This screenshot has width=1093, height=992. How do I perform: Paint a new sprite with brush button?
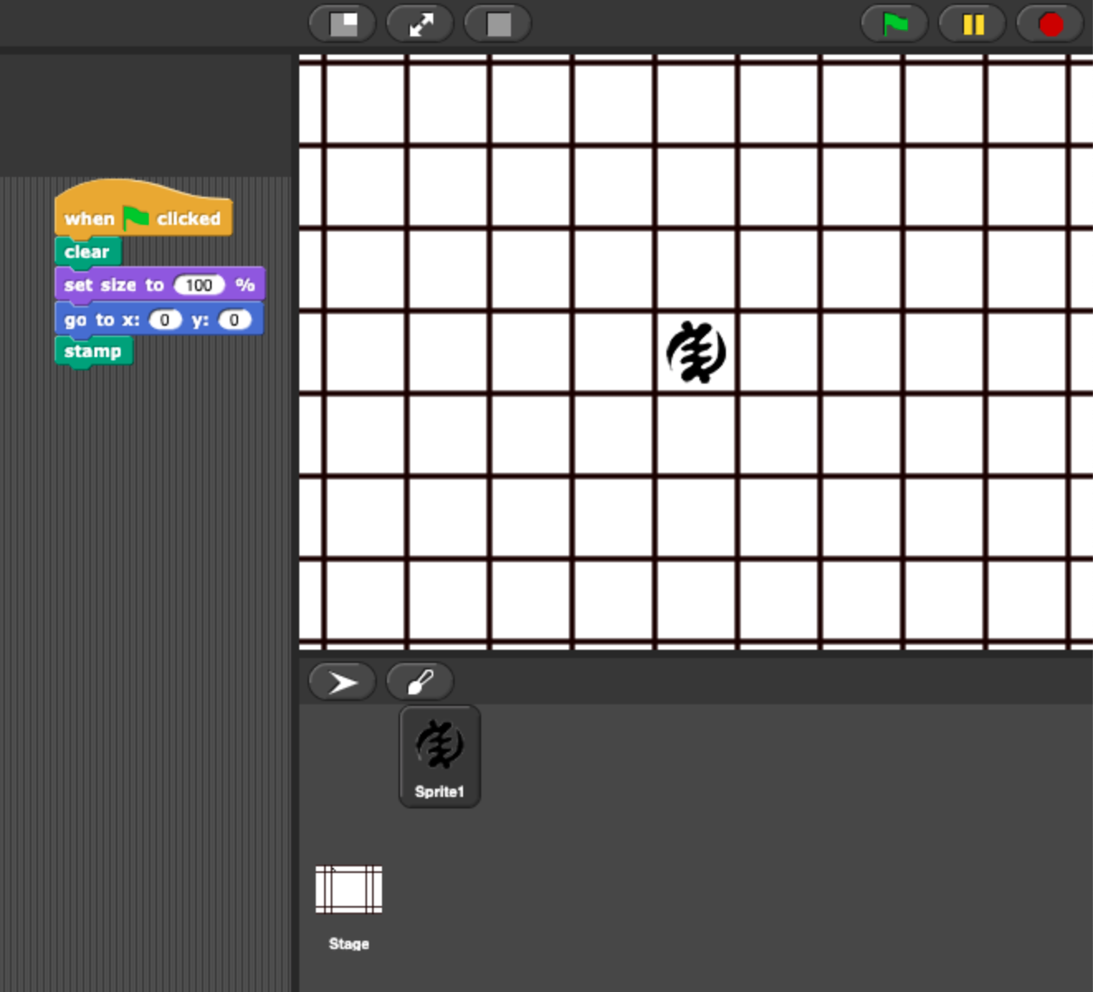(x=420, y=682)
